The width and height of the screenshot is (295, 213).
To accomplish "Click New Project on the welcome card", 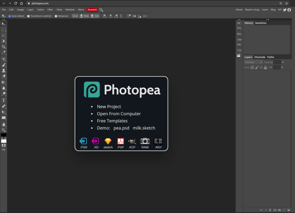I will coord(109,106).
